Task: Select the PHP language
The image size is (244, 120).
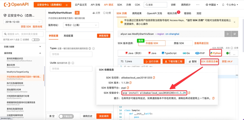Action: point(200,53)
